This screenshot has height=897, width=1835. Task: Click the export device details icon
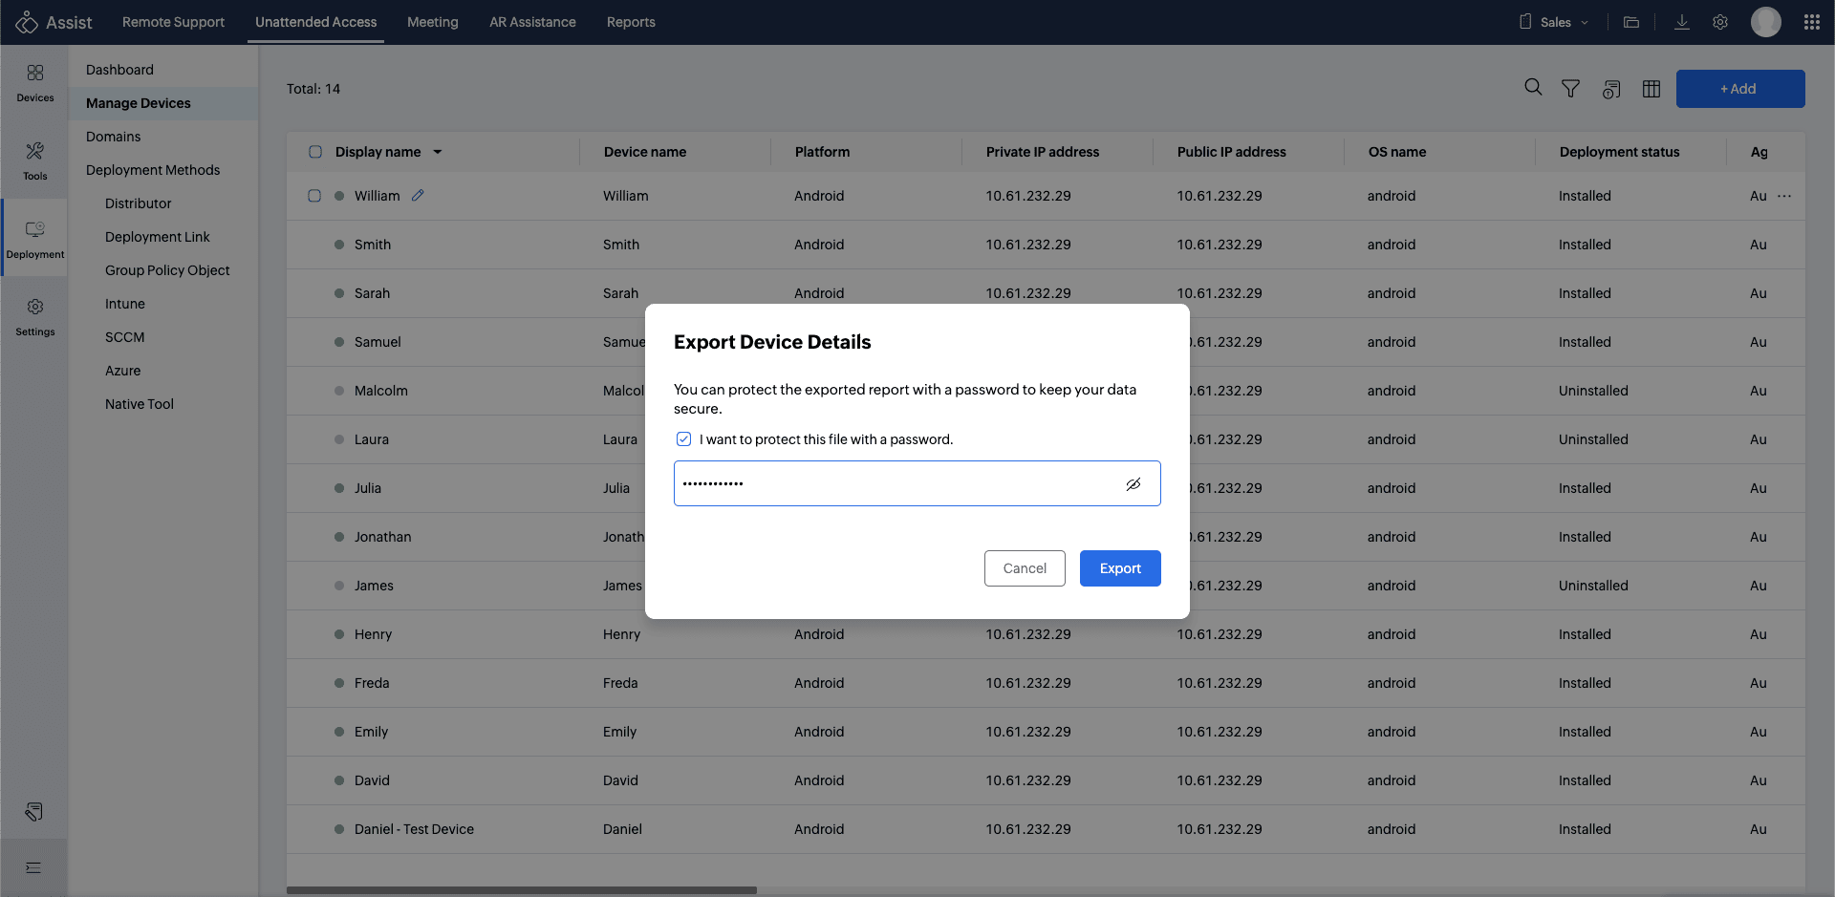[1611, 90]
